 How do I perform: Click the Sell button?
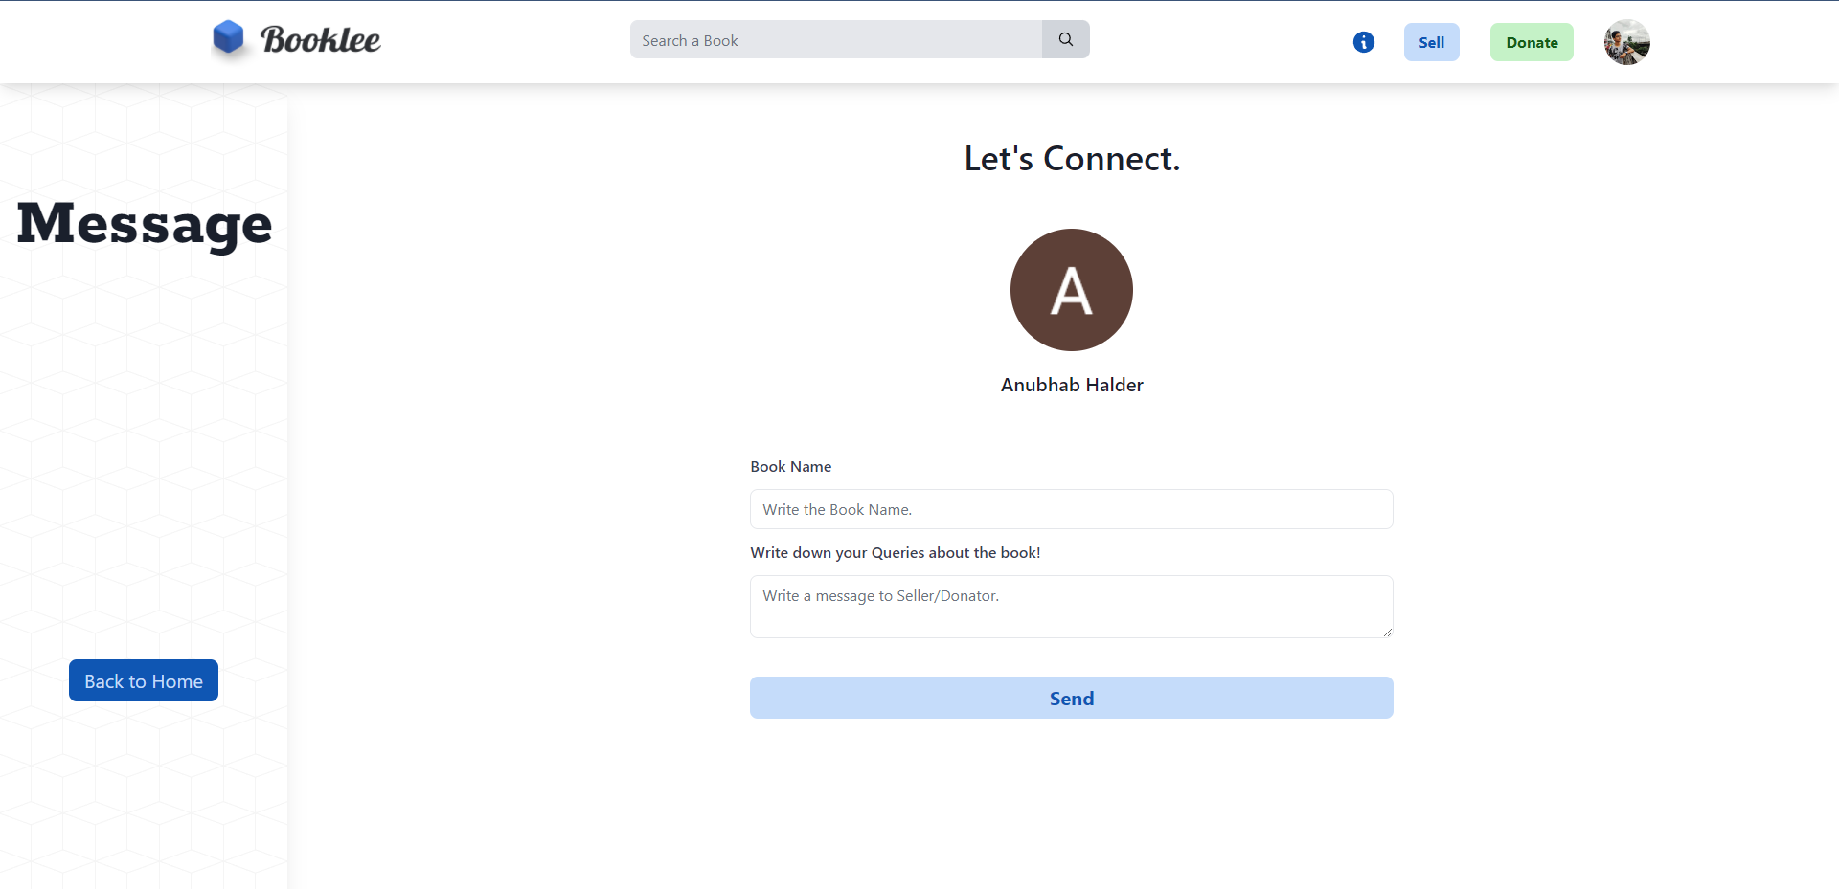click(x=1432, y=42)
